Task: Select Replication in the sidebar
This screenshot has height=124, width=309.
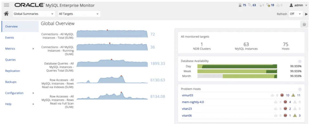Action: (13, 71)
